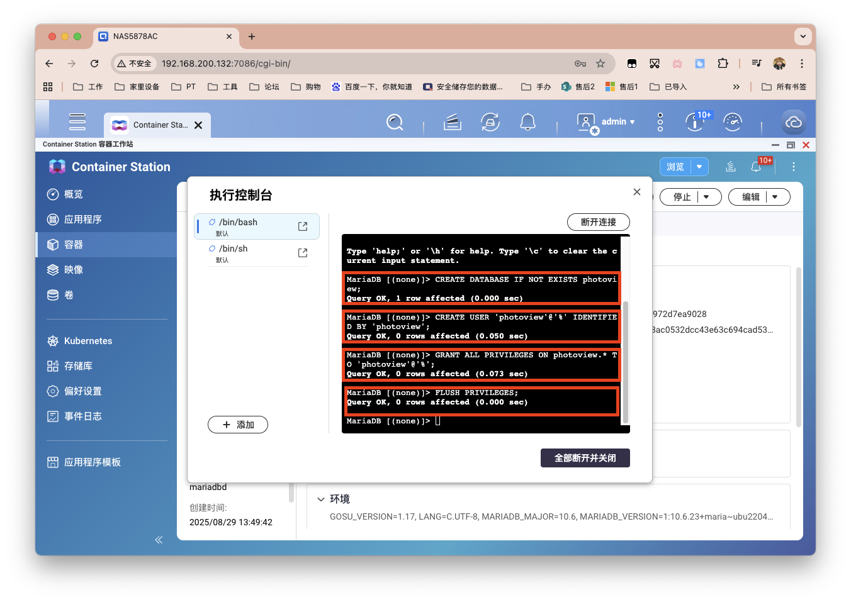The width and height of the screenshot is (851, 602).
Task: Click the 断开连接 button
Action: (x=598, y=222)
